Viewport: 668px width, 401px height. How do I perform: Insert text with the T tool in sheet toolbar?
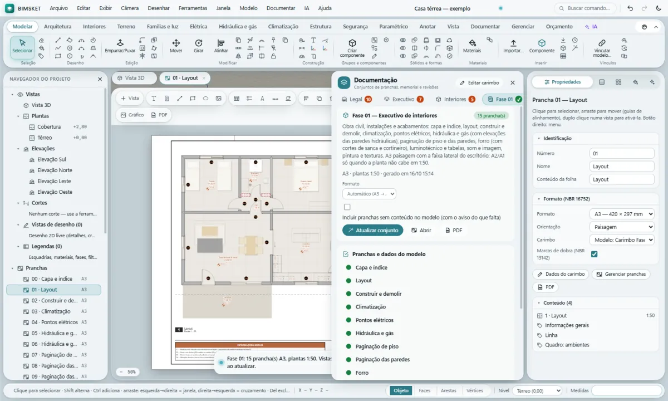click(154, 99)
